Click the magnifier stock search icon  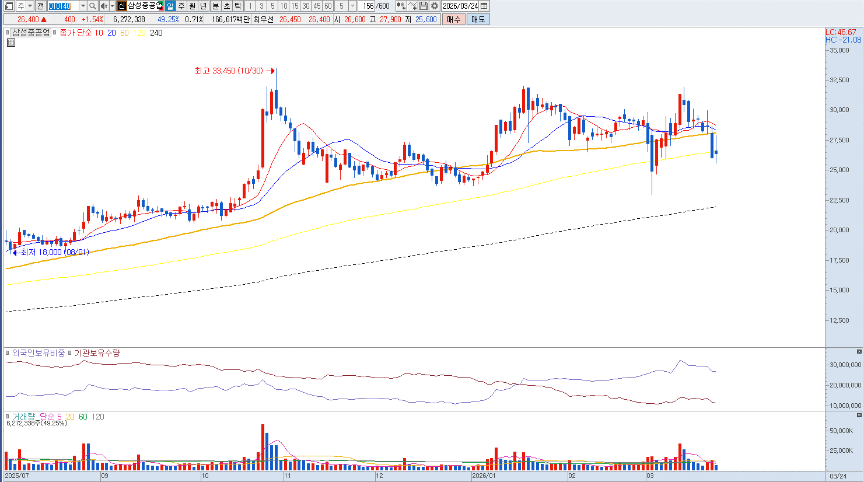coord(93,6)
